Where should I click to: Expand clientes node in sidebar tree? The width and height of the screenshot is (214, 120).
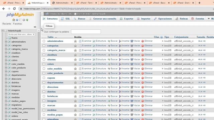tap(6, 56)
